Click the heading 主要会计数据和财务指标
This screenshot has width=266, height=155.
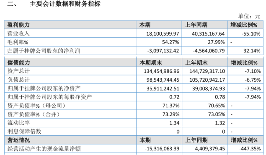point(65,4)
